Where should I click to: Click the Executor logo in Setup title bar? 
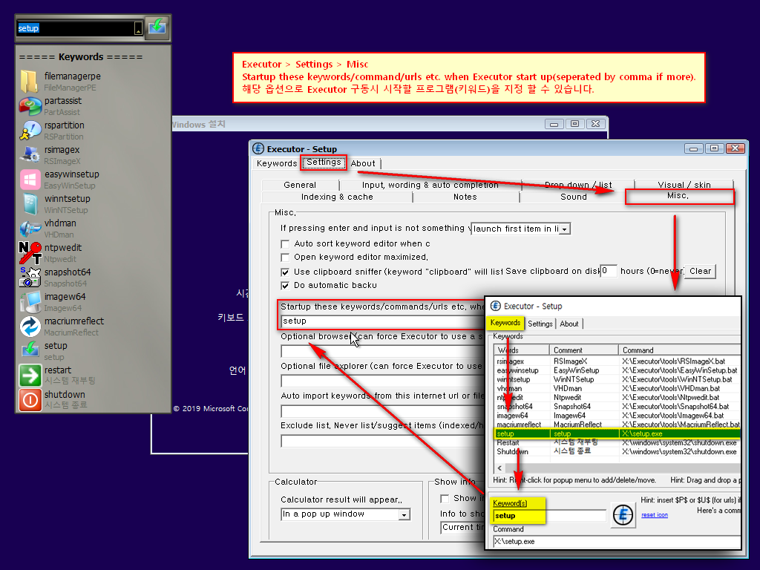click(258, 148)
